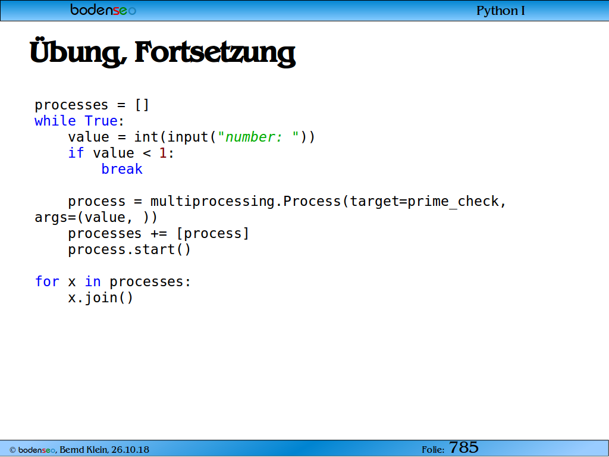This screenshot has height=457, width=609.
Task: Click the 'args=(value, ))' line
Action: (96, 217)
